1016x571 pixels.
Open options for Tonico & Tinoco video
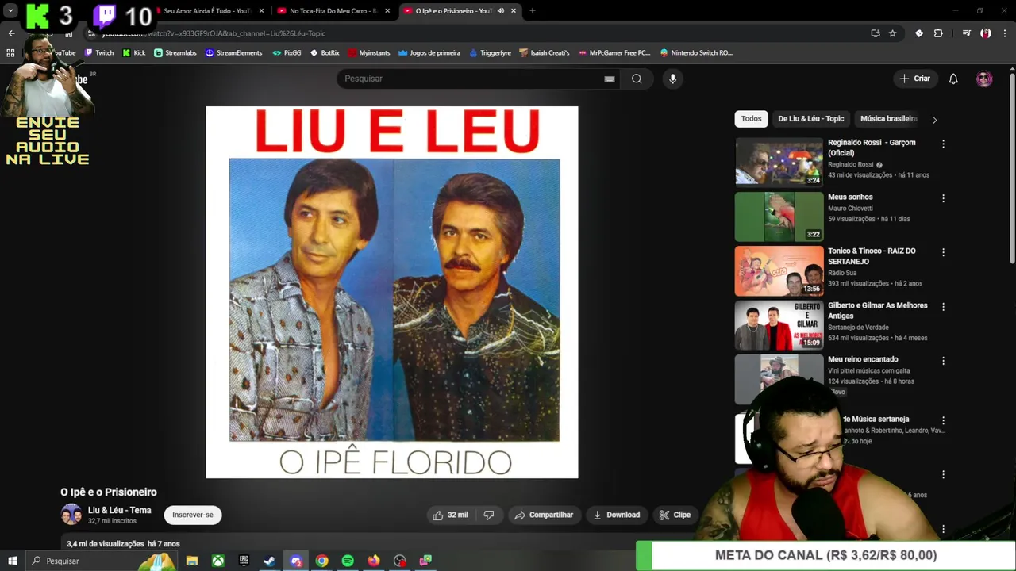point(943,252)
